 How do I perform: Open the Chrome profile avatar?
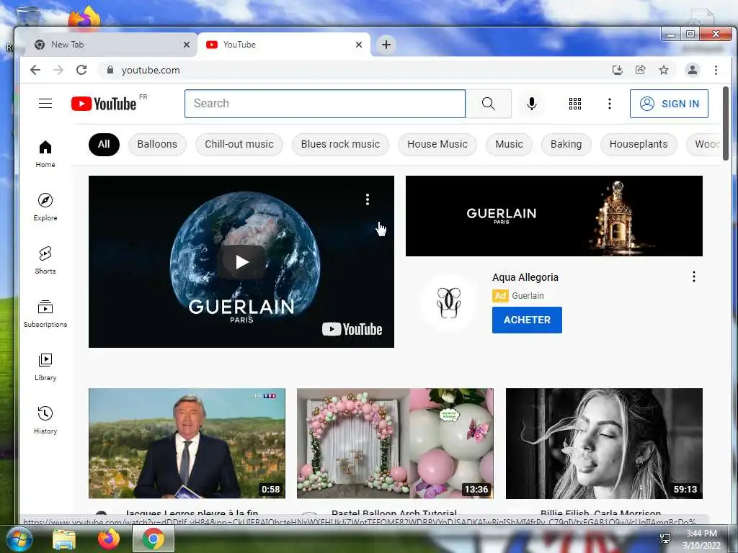(693, 70)
